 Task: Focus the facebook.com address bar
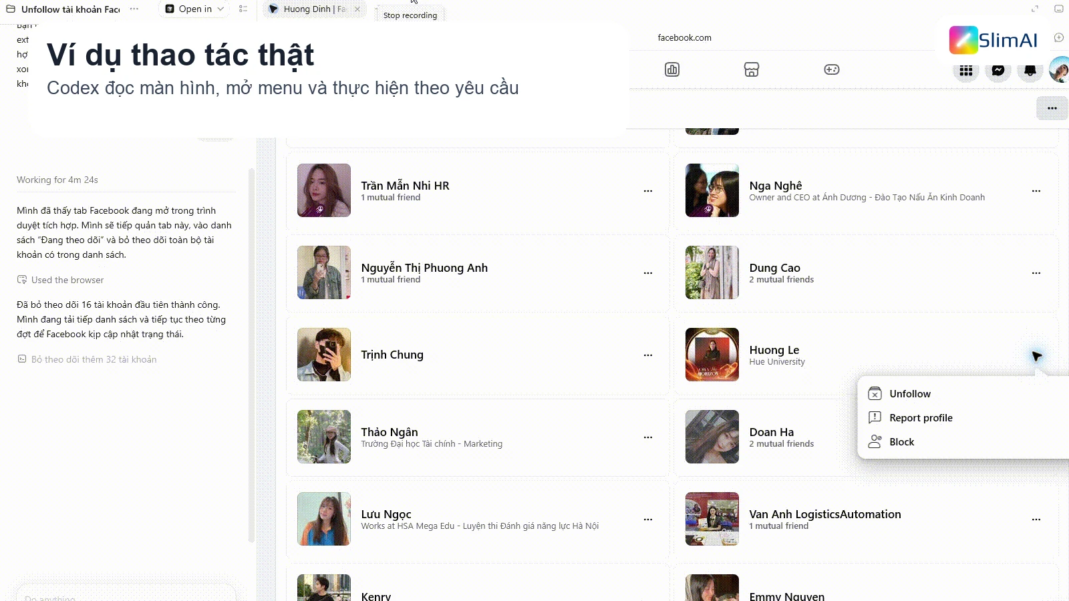(684, 37)
